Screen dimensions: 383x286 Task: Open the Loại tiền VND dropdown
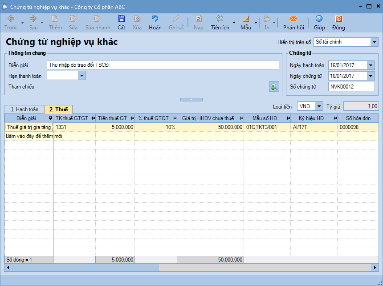319,106
